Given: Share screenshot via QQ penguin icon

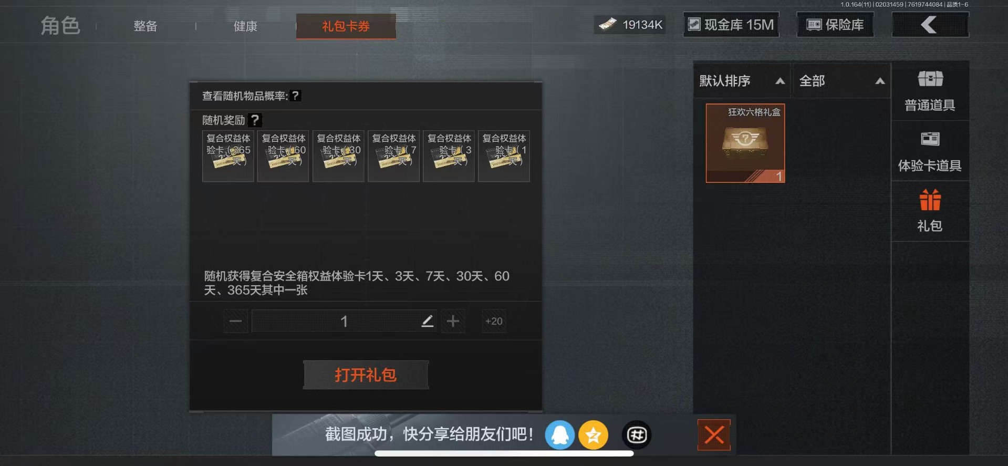Looking at the screenshot, I should (x=559, y=435).
